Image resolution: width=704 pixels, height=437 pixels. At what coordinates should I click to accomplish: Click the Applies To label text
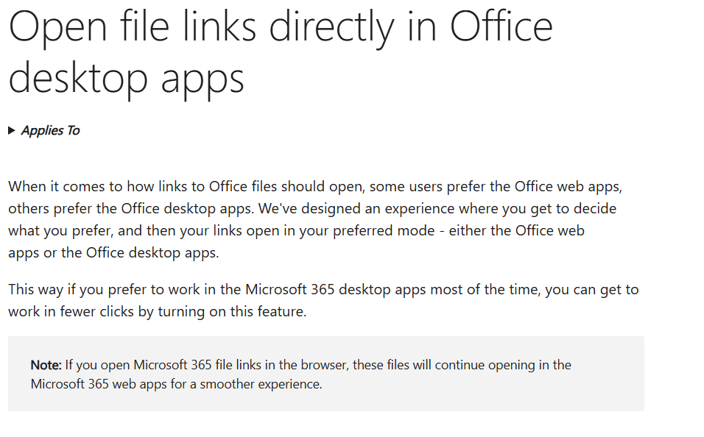coord(50,131)
